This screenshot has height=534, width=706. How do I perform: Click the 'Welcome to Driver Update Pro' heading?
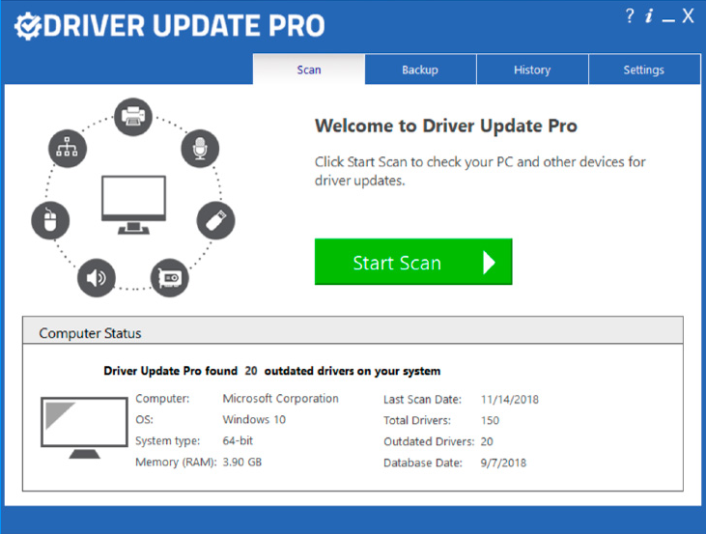pos(446,126)
